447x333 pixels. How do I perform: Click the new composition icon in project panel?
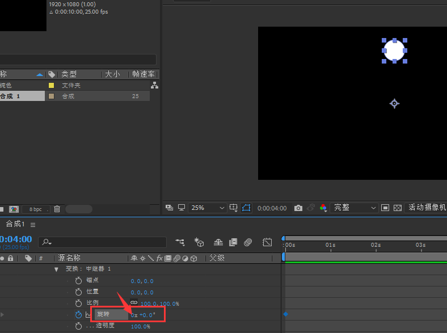(14, 209)
